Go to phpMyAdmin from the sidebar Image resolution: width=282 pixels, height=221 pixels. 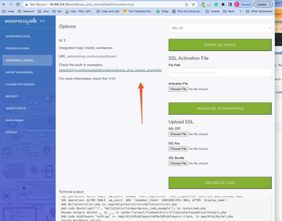[14, 120]
